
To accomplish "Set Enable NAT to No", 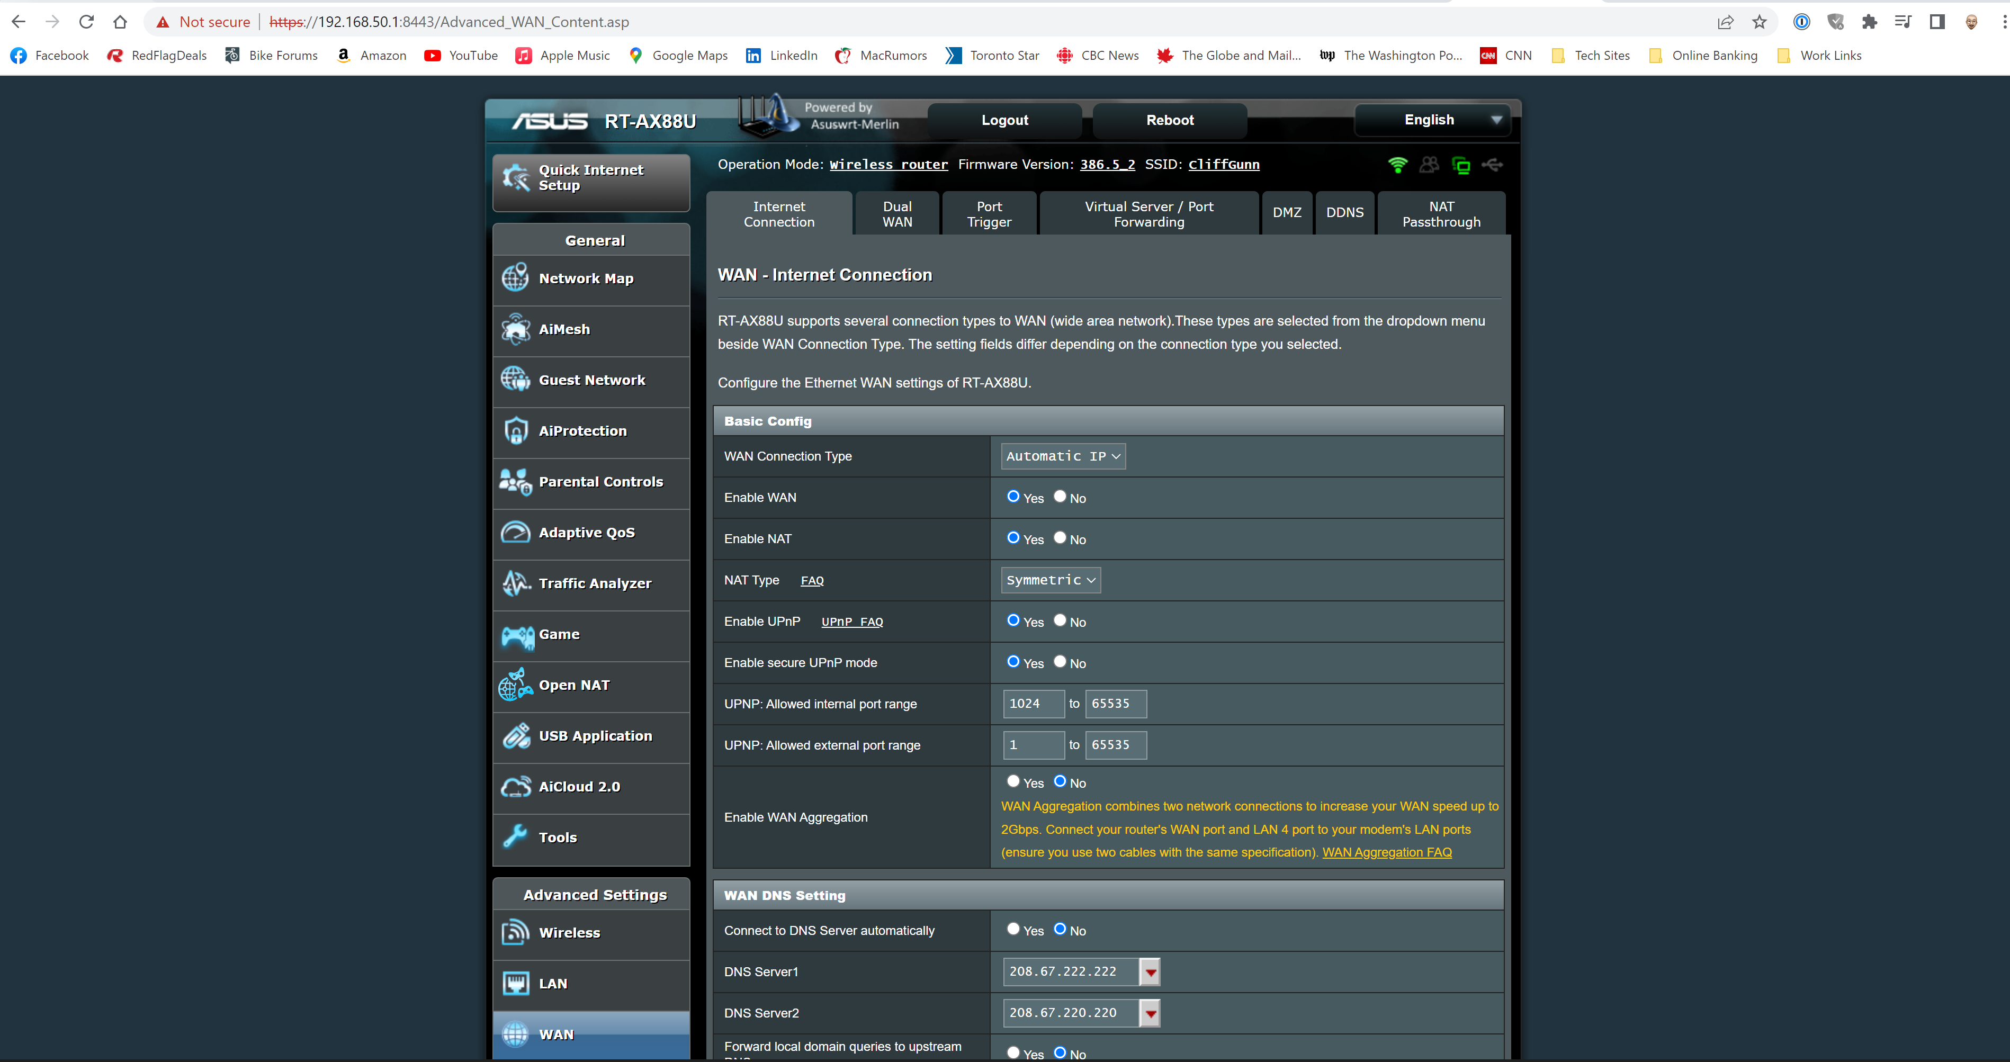I will (1060, 538).
